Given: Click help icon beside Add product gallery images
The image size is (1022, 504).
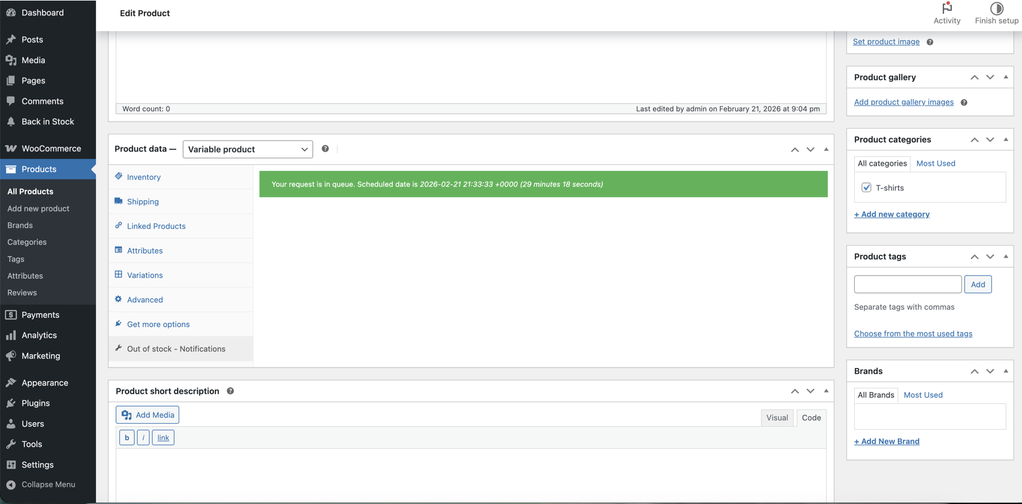Looking at the screenshot, I should pos(964,102).
